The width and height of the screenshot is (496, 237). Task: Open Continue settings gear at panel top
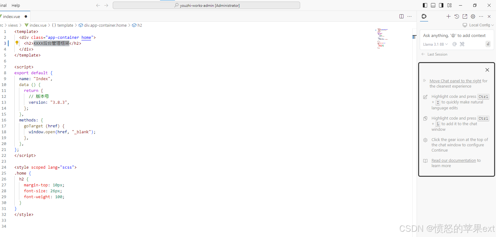473,16
